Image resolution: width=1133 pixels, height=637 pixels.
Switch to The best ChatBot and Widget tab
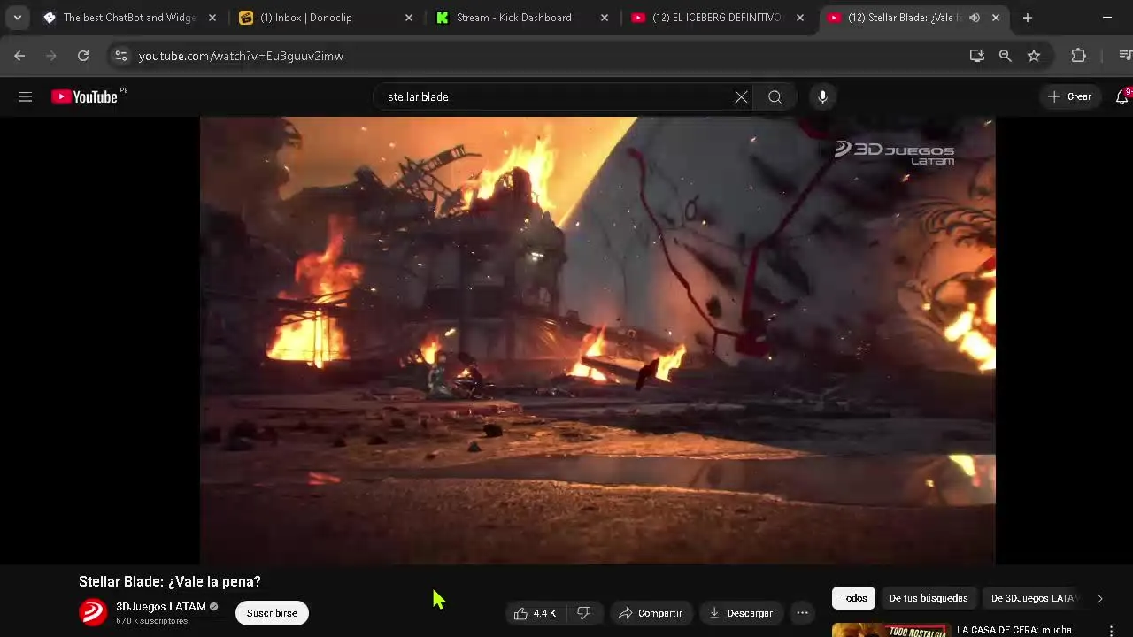(x=130, y=18)
